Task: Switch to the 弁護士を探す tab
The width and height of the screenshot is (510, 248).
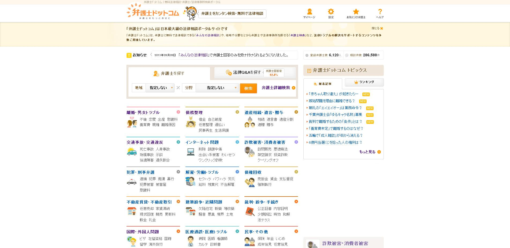Action: [169, 73]
